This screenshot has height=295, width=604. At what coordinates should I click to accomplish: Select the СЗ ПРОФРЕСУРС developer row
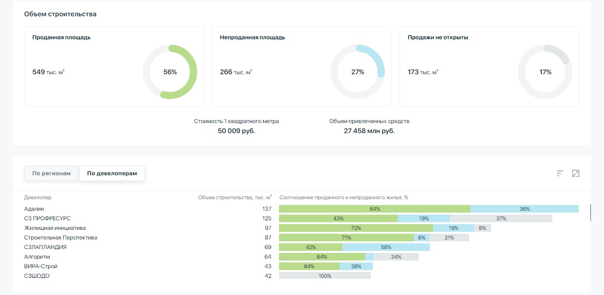coord(302,218)
